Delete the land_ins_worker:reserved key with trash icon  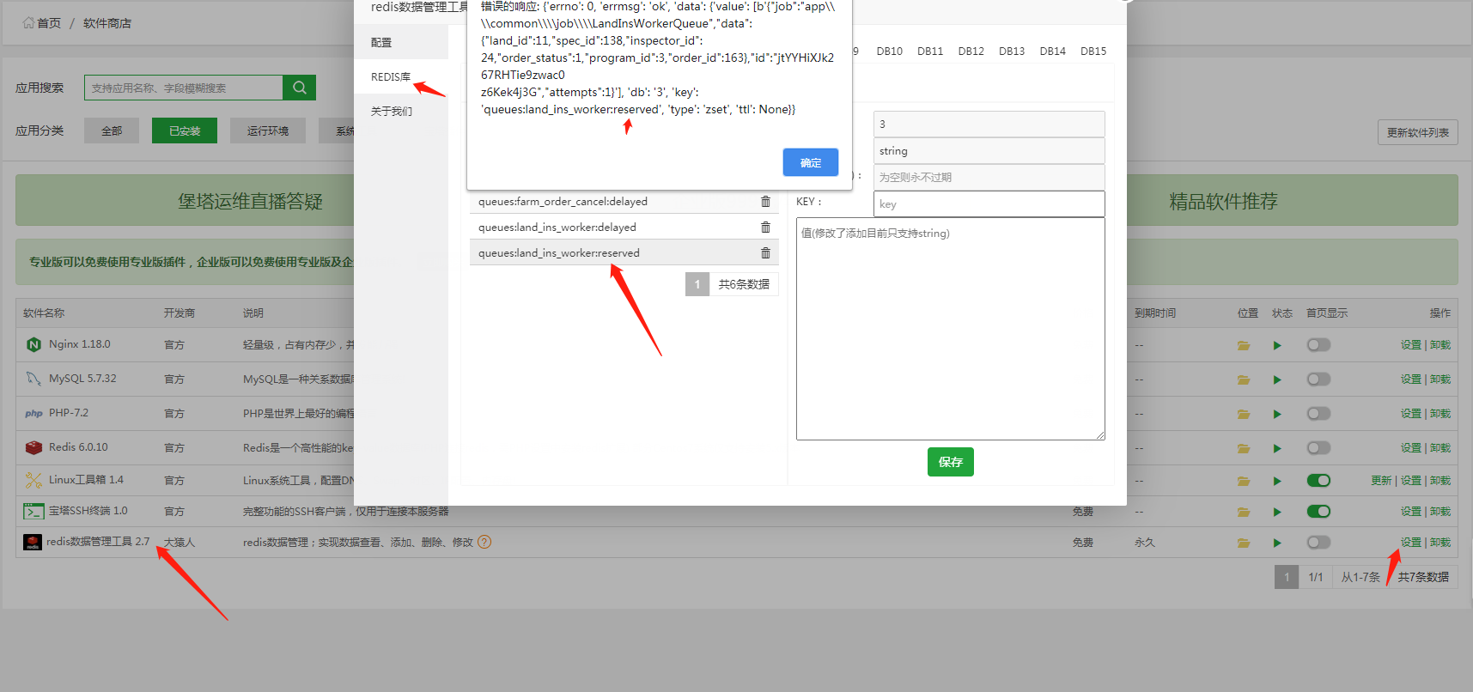[765, 253]
